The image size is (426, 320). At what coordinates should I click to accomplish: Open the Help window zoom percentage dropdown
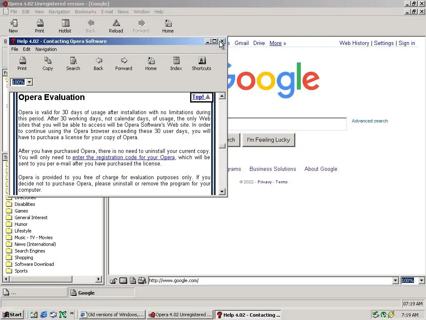pos(30,82)
